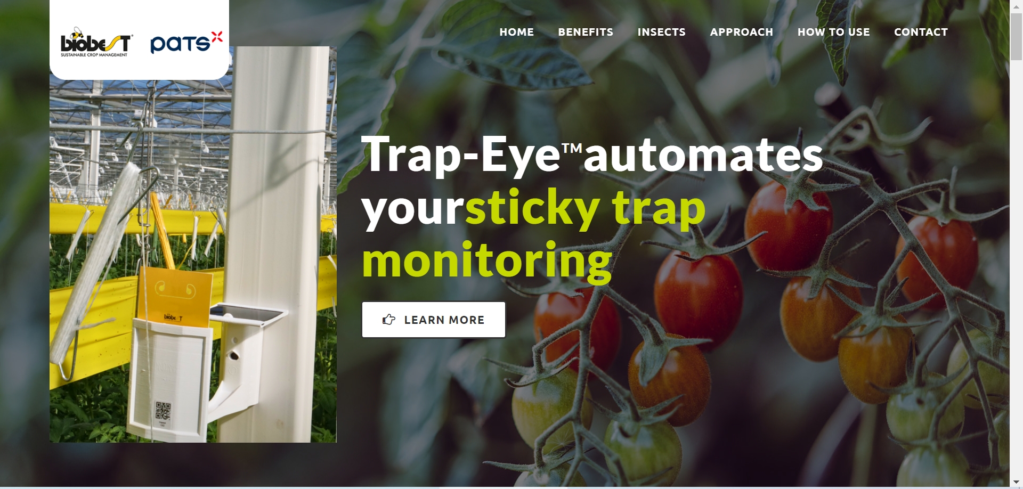
Task: Click the scrollbar down arrow
Action: point(1016,482)
